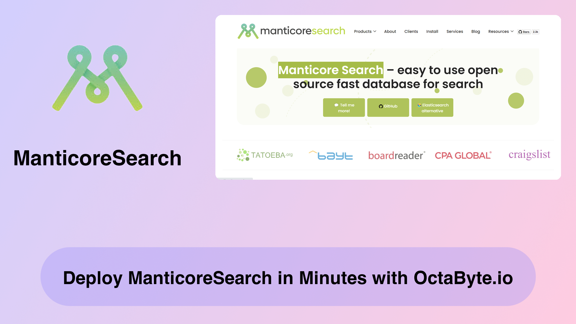Click the Blog navigation tab

pos(475,31)
